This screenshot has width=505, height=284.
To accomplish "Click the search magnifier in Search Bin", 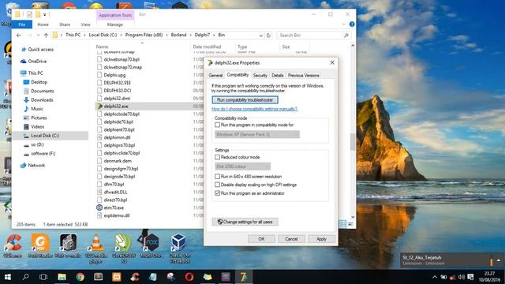I will point(346,35).
